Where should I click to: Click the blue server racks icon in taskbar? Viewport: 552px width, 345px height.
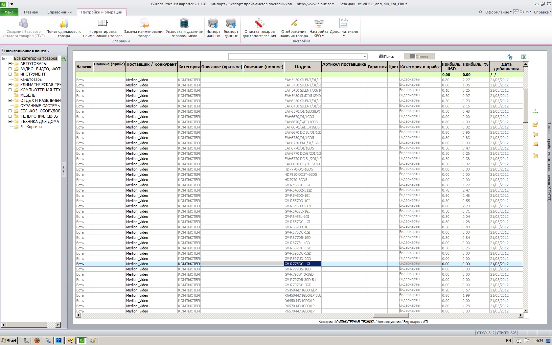tap(59, 341)
